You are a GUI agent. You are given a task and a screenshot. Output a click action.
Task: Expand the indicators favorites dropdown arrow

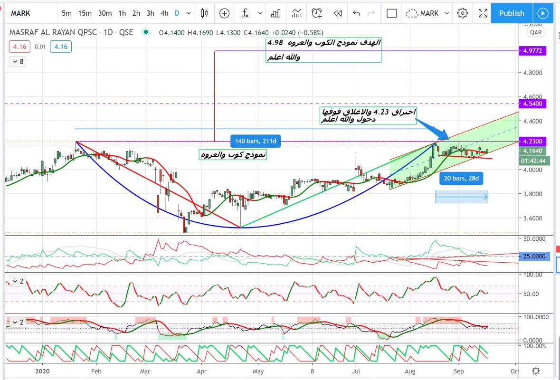point(260,13)
